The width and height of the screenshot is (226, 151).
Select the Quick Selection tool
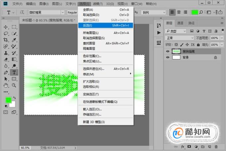point(14,34)
